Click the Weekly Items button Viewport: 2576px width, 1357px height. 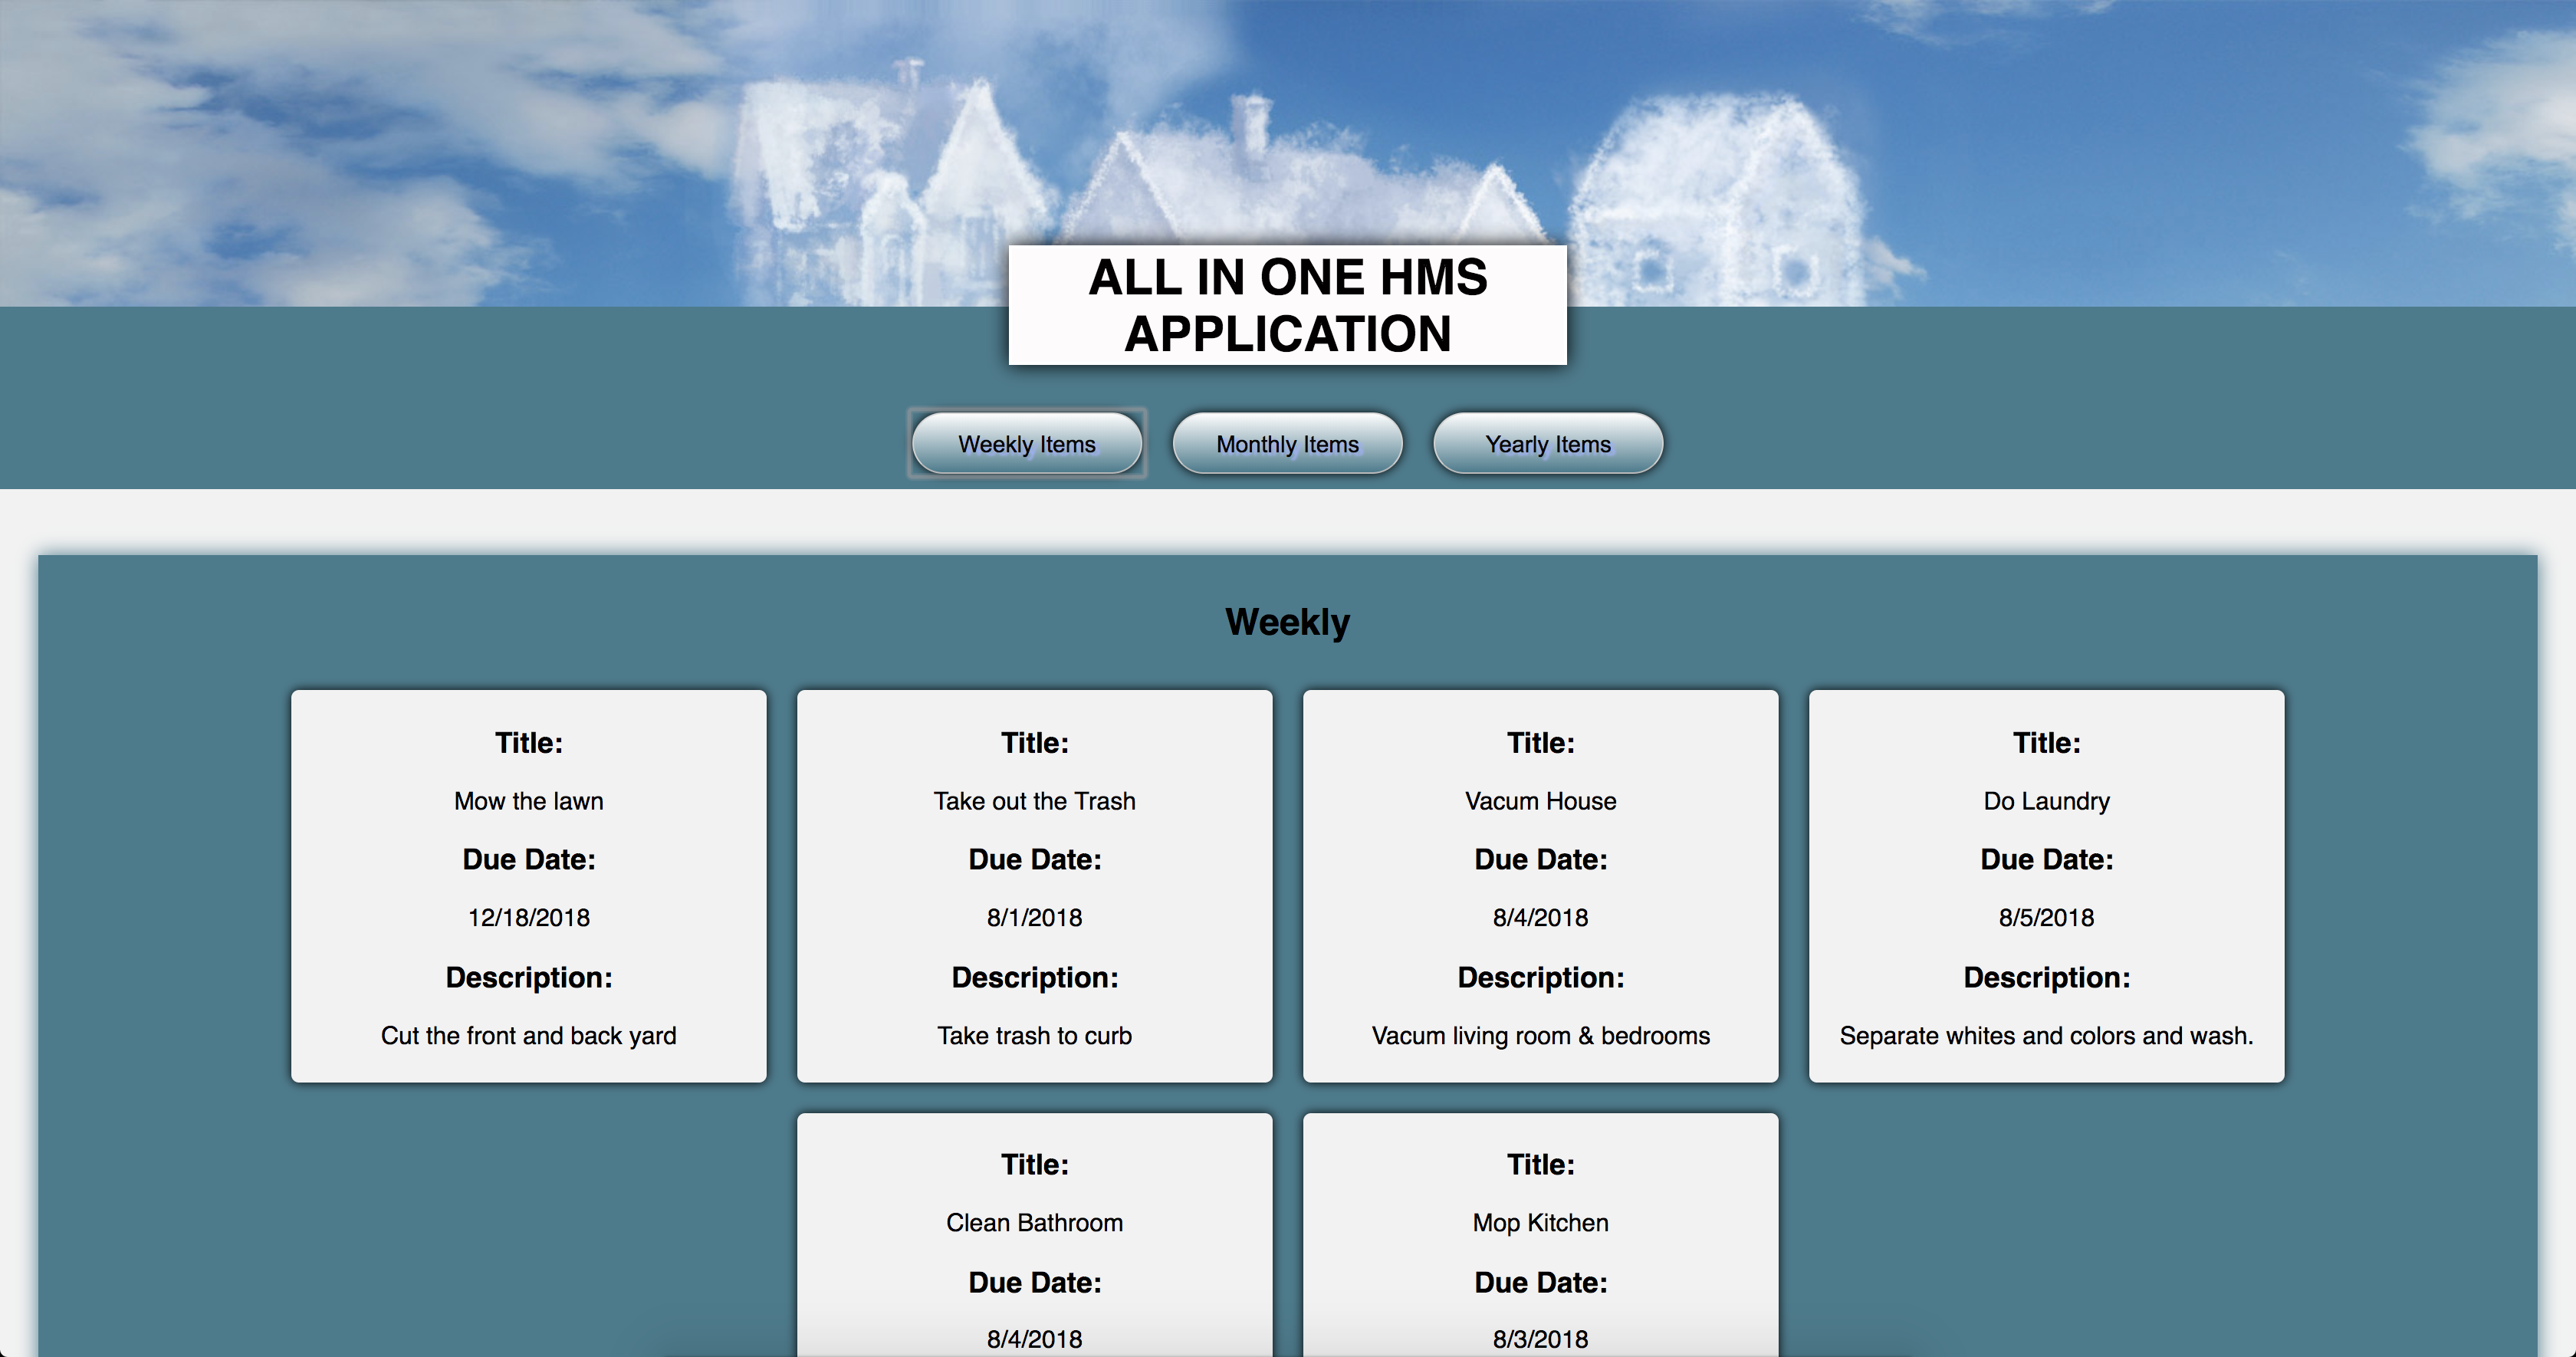(1026, 444)
